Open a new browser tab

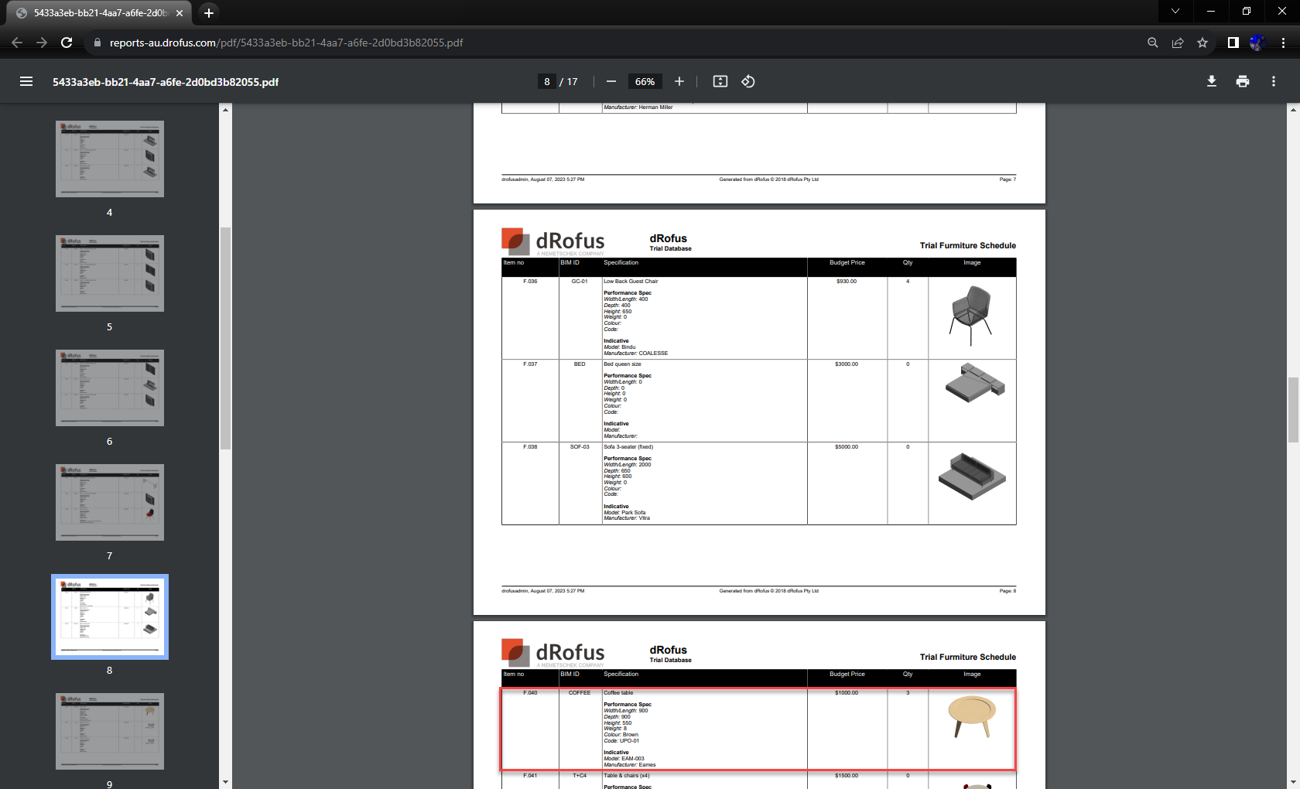[209, 12]
